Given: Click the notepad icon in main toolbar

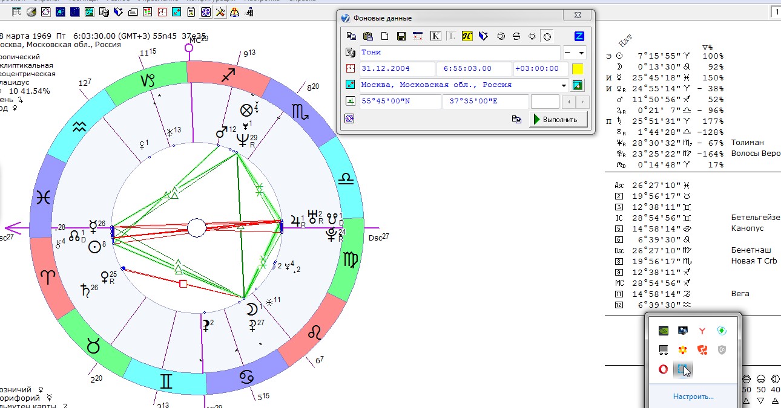Looking at the screenshot, I should point(191,11).
